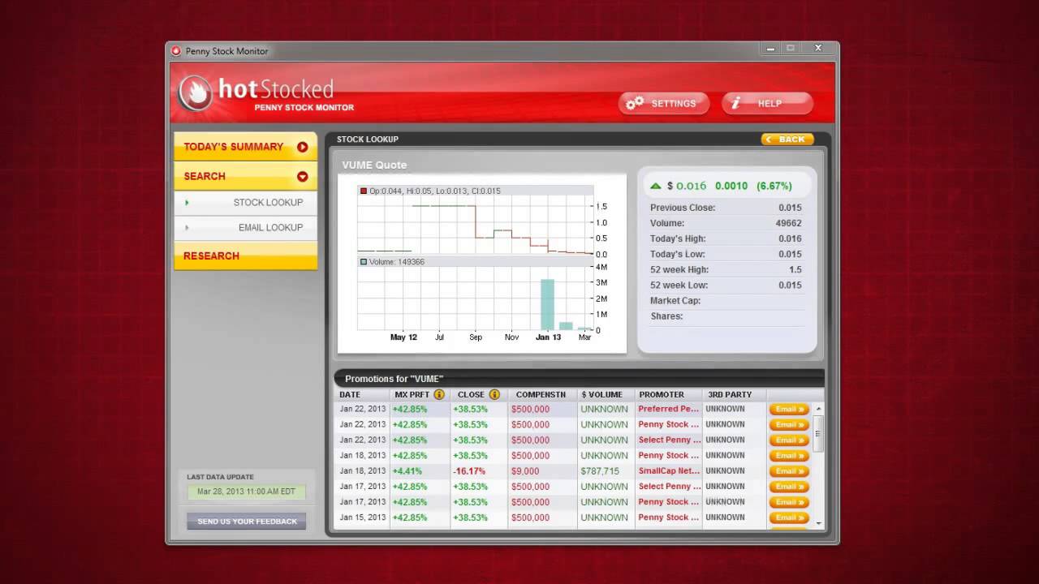Sort promotions by the COMPENSTN column
Image resolution: width=1039 pixels, height=584 pixels.
click(541, 395)
